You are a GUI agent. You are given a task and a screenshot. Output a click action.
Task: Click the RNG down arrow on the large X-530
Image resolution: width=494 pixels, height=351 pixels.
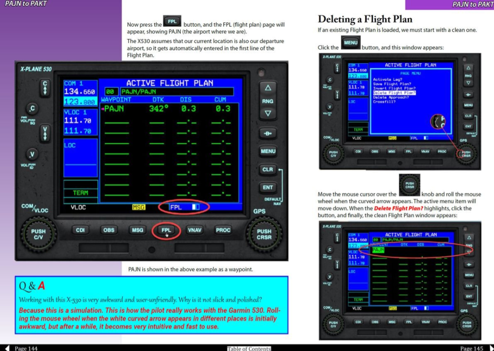[267, 114]
